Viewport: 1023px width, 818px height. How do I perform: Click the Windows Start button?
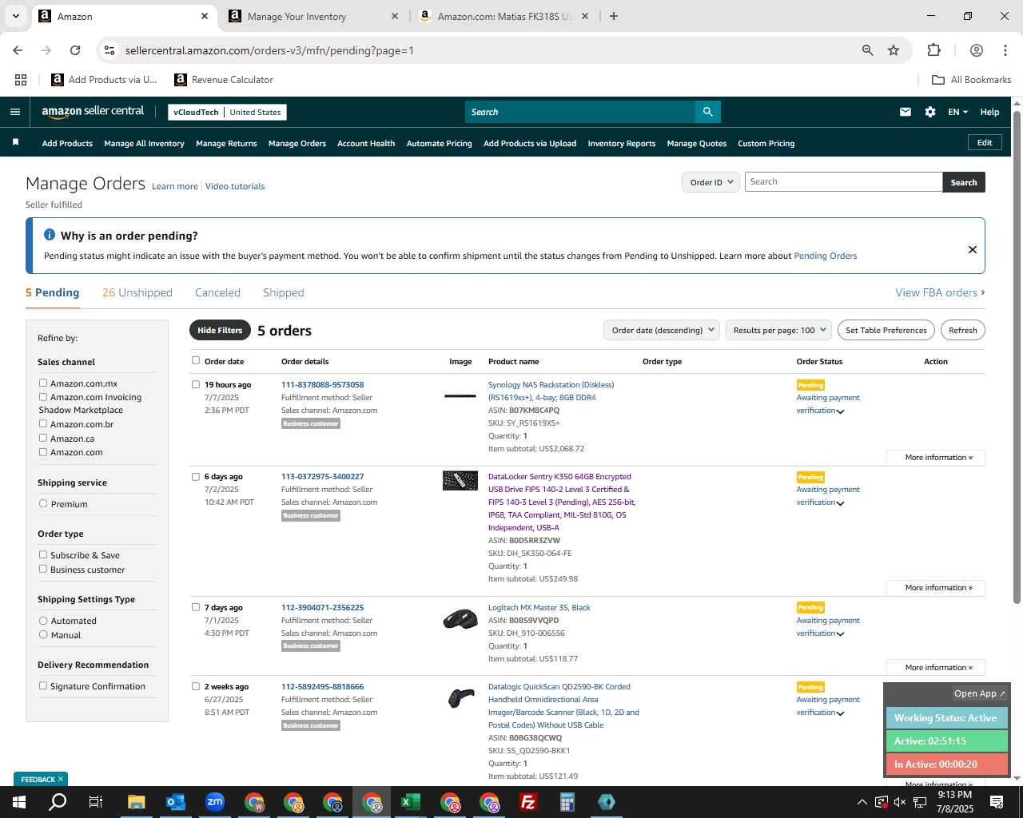click(18, 802)
